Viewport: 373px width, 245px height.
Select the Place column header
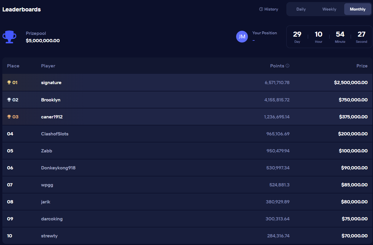[x=13, y=66]
